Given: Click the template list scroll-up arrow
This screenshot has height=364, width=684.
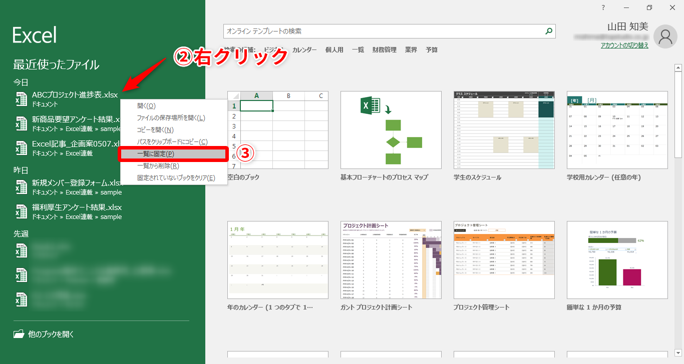Looking at the screenshot, I should (678, 67).
